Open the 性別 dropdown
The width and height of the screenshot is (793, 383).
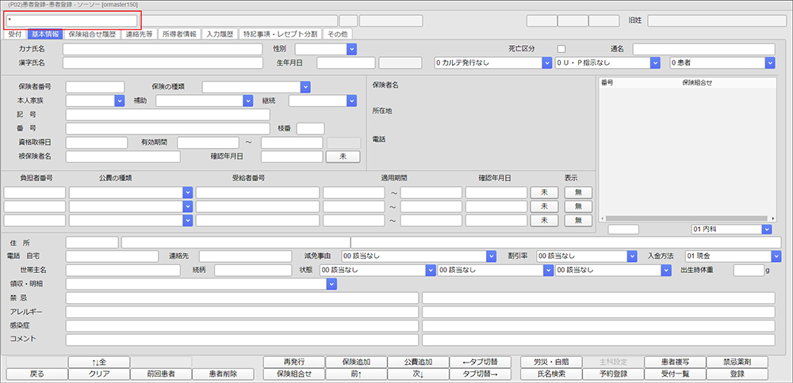click(325, 49)
